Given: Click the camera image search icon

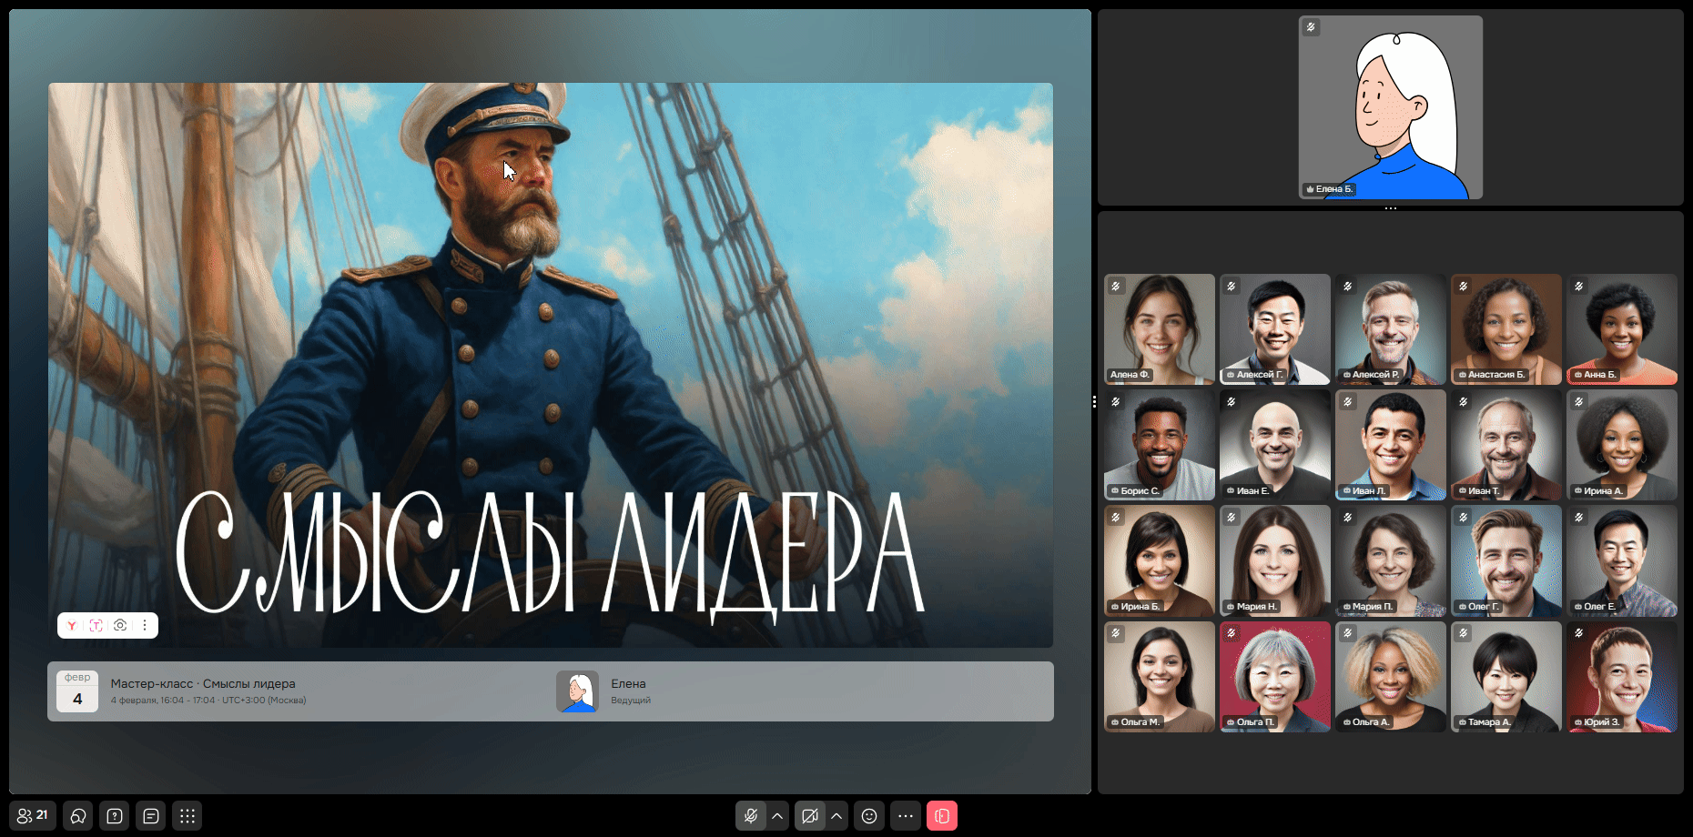Looking at the screenshot, I should tap(120, 626).
